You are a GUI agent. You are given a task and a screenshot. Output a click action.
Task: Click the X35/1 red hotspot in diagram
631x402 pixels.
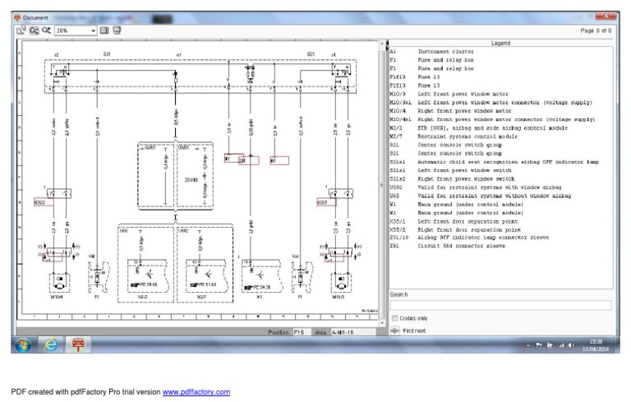[326, 202]
